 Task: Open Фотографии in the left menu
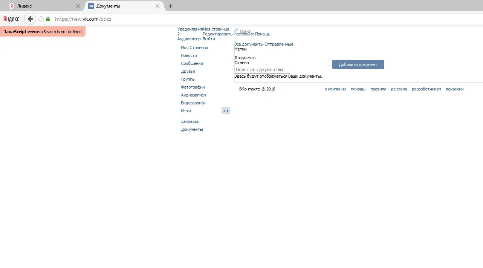click(193, 87)
